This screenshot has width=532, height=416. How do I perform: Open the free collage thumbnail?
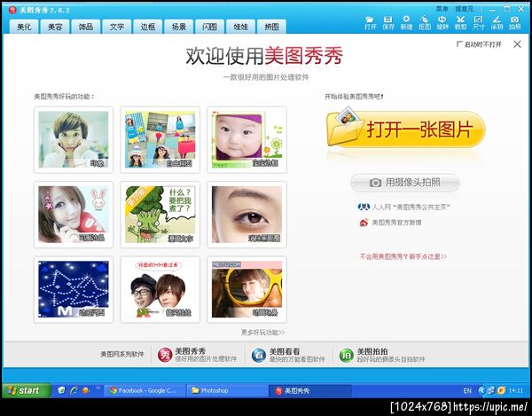[x=160, y=140]
